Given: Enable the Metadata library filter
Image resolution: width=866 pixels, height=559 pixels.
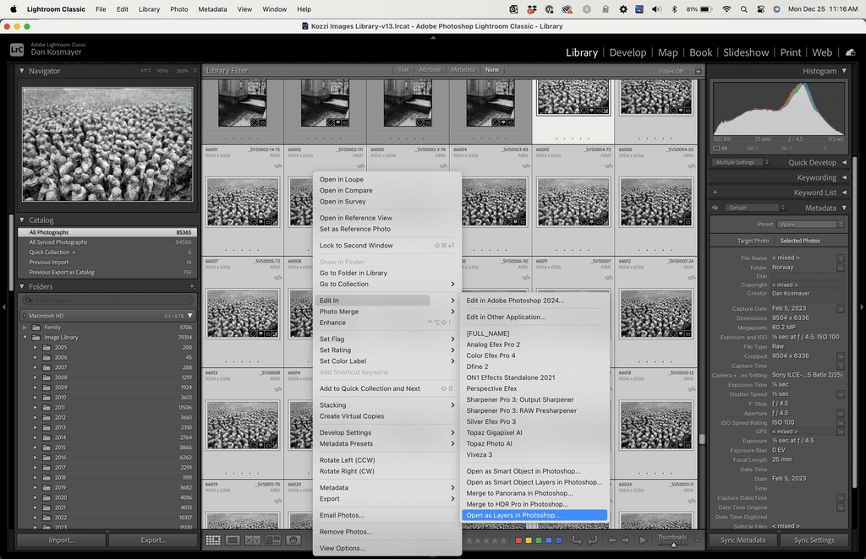Looking at the screenshot, I should point(463,70).
